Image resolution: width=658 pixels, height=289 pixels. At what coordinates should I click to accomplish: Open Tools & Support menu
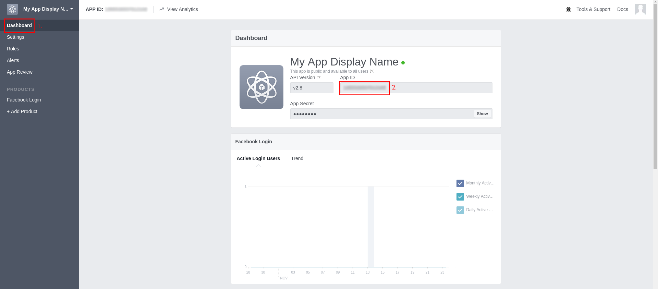point(593,9)
